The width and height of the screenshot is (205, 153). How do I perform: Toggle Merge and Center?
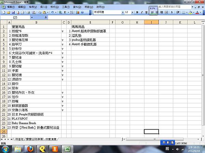coord(166,12)
